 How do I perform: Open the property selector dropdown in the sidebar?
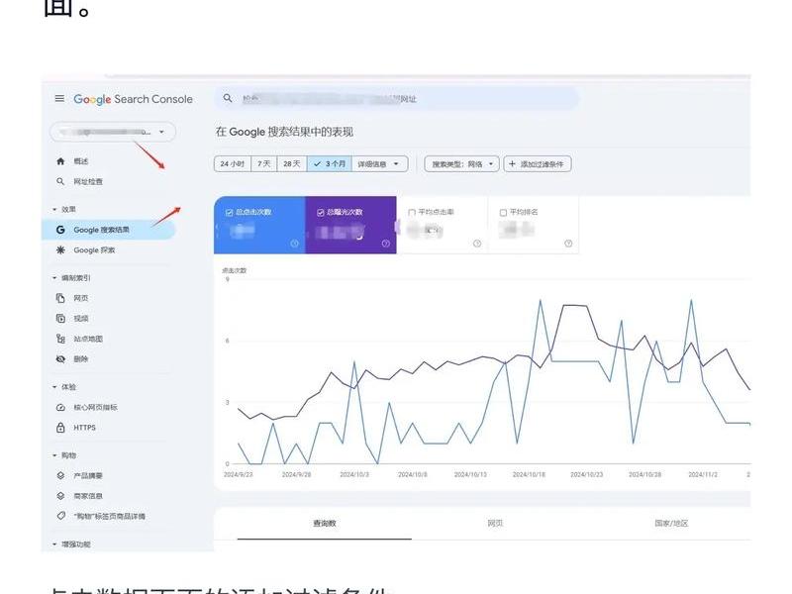point(113,132)
